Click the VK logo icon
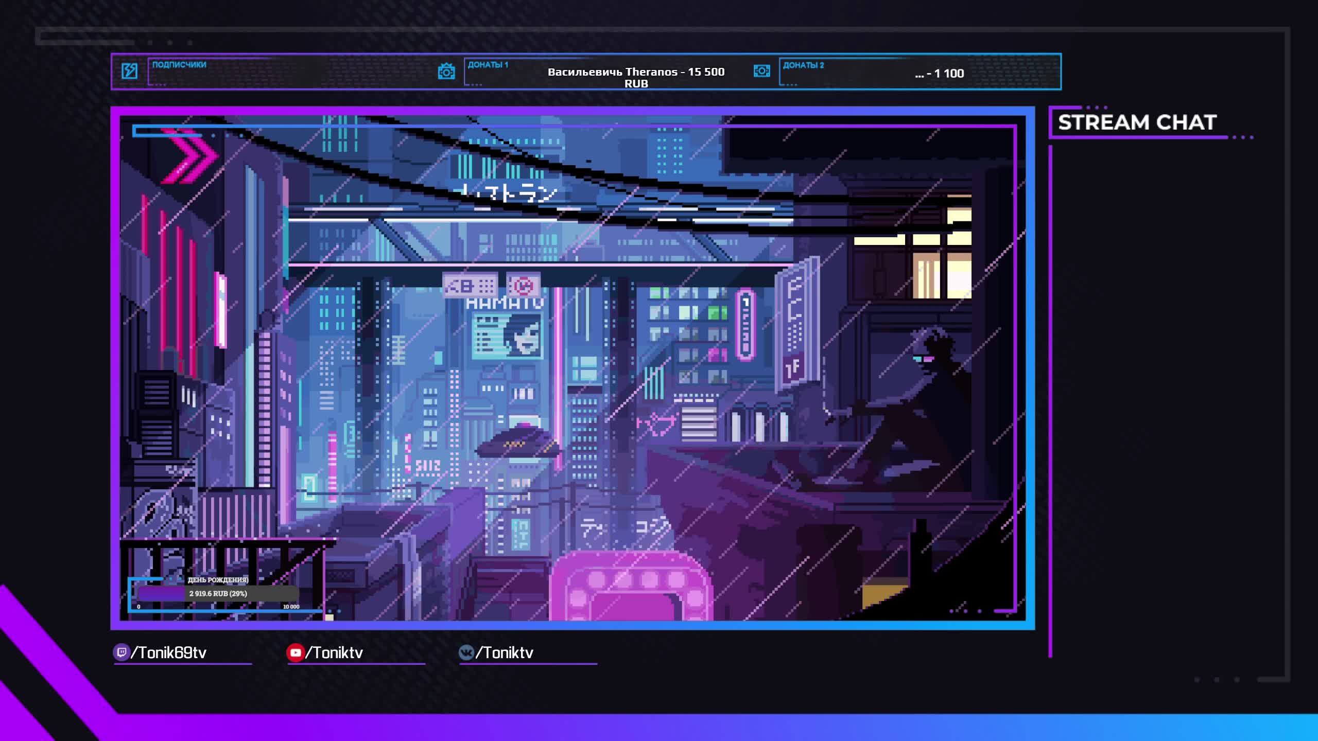The width and height of the screenshot is (1318, 741). coord(466,652)
